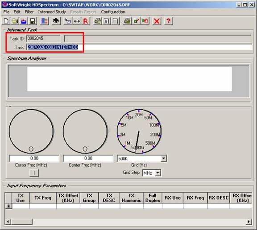257x230 pixels.
Task: Click the TX Group column header
Action: 89,198
